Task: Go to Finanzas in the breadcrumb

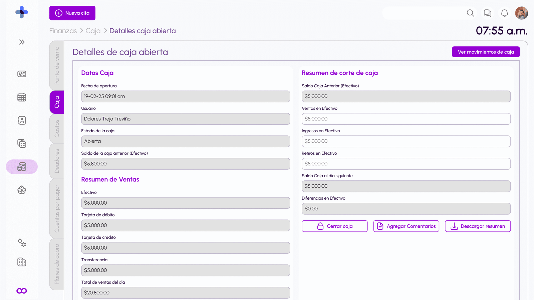Action: click(x=63, y=31)
